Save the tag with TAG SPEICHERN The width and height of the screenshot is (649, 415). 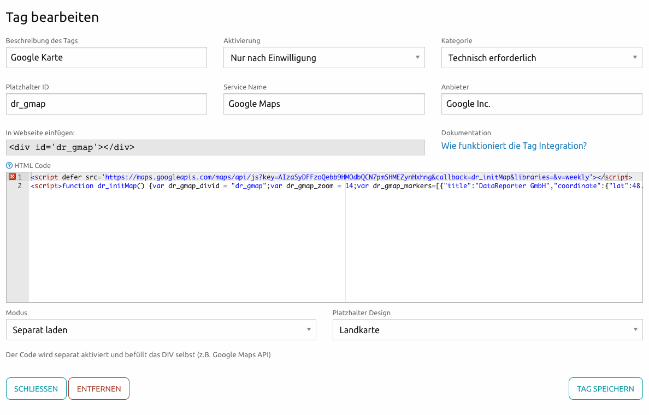pyautogui.click(x=605, y=388)
